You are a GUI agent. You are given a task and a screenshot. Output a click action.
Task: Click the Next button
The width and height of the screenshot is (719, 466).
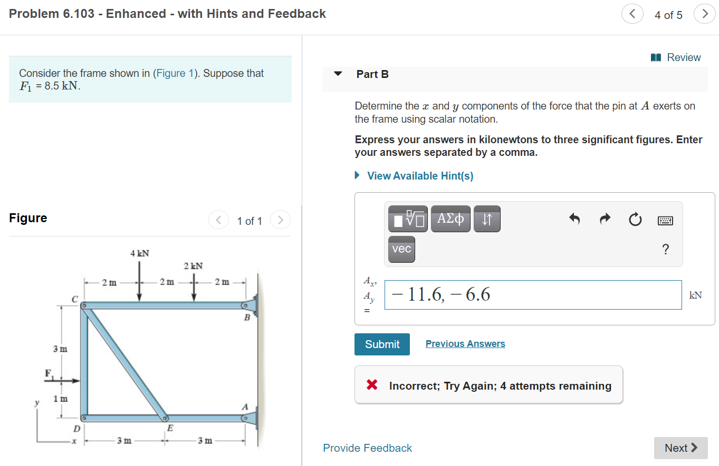(680, 448)
